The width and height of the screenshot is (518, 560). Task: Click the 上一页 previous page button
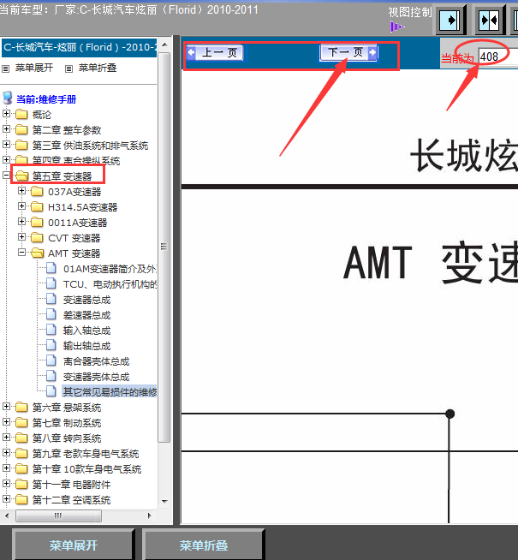coord(215,53)
